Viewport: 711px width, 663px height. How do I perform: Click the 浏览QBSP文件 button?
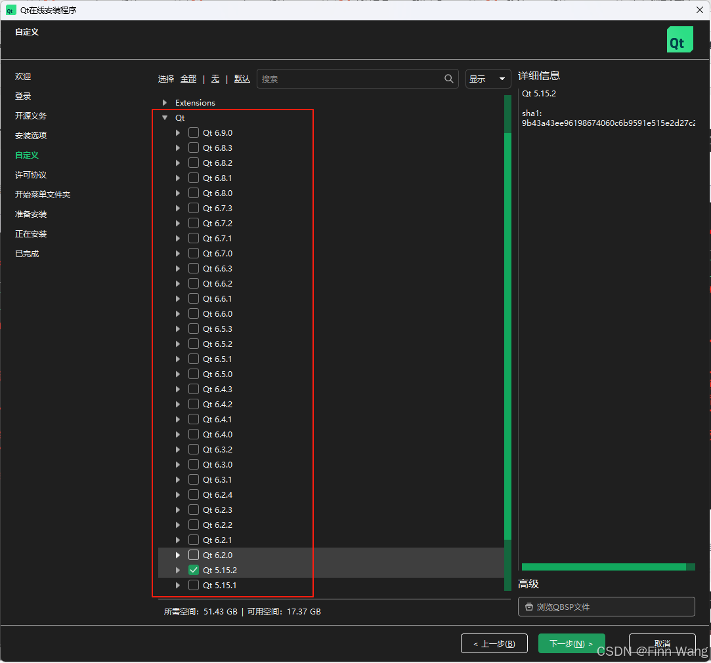[606, 607]
